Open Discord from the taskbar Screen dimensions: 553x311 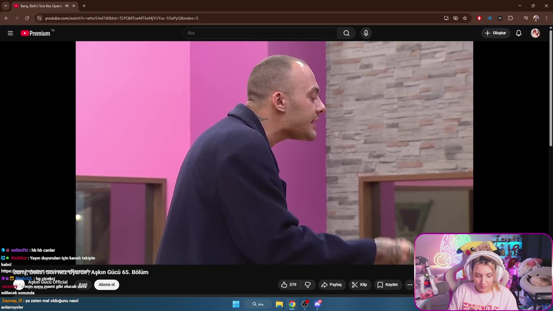pos(318,304)
